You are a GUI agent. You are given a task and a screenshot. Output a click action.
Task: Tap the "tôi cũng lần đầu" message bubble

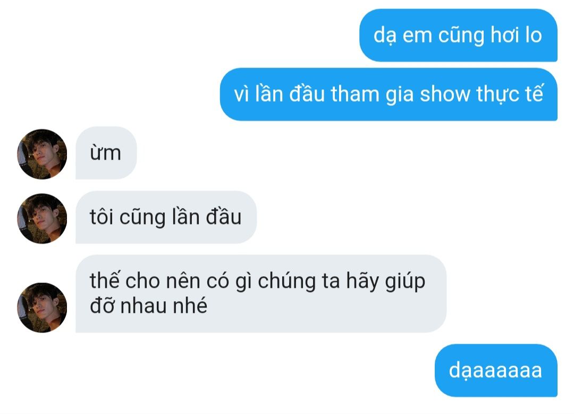click(166, 217)
